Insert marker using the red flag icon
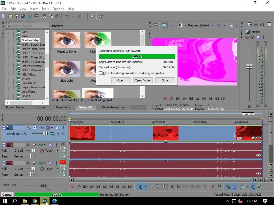Image resolution: width=274 pixels, height=205 pixels. pos(213,187)
